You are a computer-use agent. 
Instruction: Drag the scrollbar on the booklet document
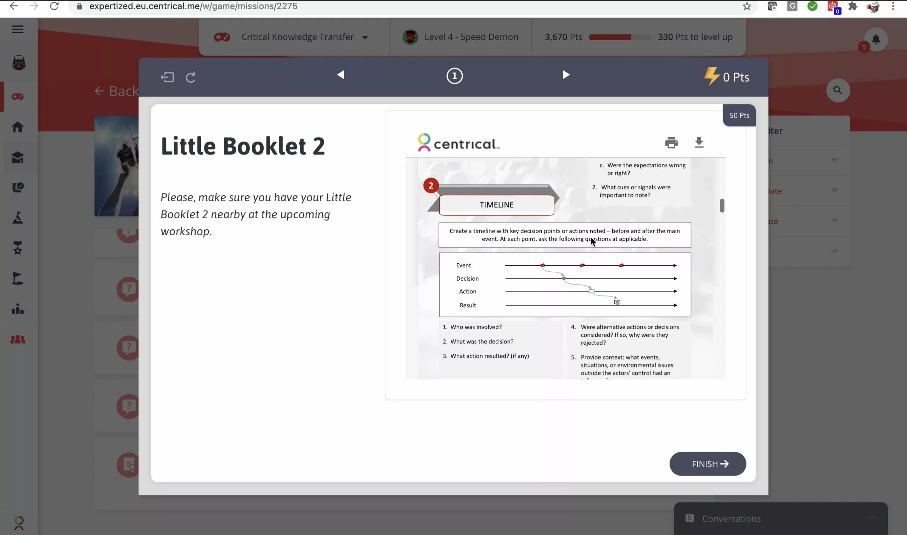click(x=721, y=205)
